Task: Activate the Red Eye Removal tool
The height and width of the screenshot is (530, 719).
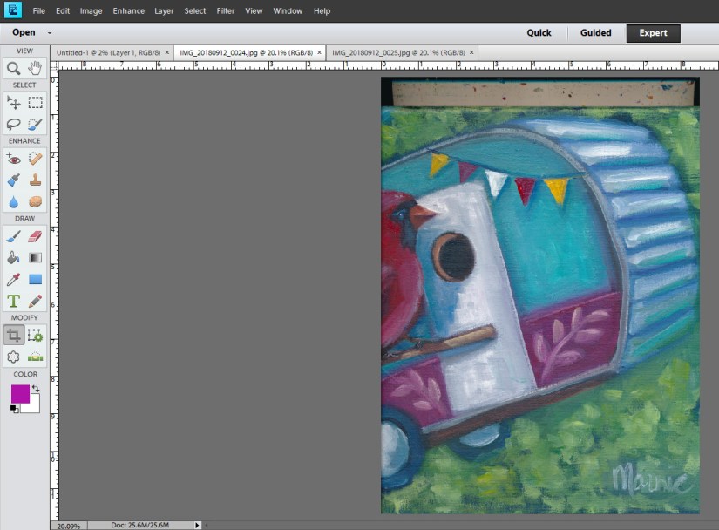Action: [14, 159]
